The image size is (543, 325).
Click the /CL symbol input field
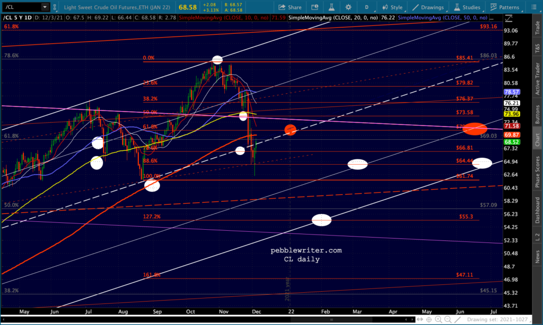21,7
